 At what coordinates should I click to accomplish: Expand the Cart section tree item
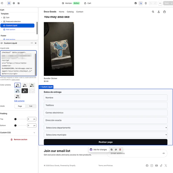tap(1, 18)
